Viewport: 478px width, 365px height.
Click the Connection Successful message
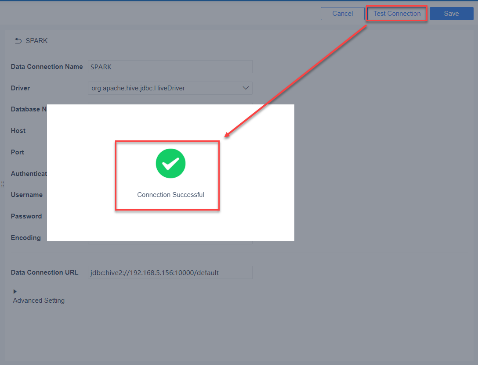[170, 194]
